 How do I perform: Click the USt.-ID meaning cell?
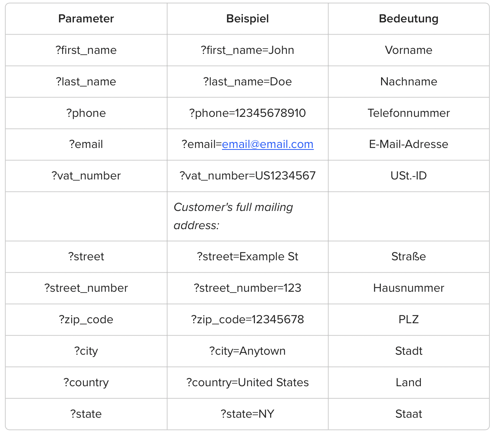click(x=408, y=176)
